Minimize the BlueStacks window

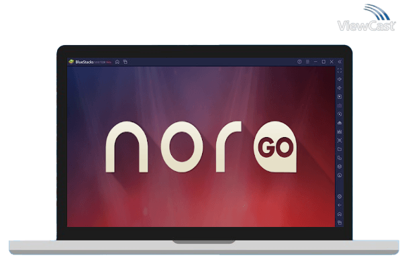click(x=315, y=62)
